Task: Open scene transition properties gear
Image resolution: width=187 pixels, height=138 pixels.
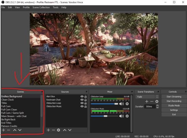Action: 157,102
